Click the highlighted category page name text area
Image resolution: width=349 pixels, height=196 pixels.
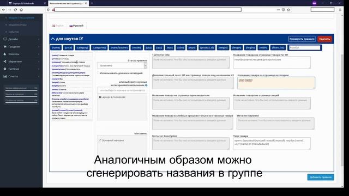[x=276, y=83]
